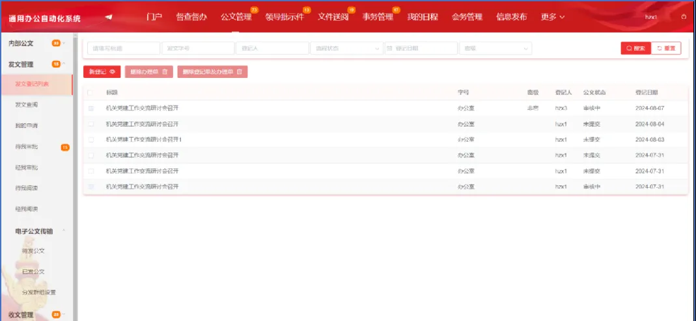Click the 登记日期 column header
This screenshot has width=696, height=321.
click(647, 92)
